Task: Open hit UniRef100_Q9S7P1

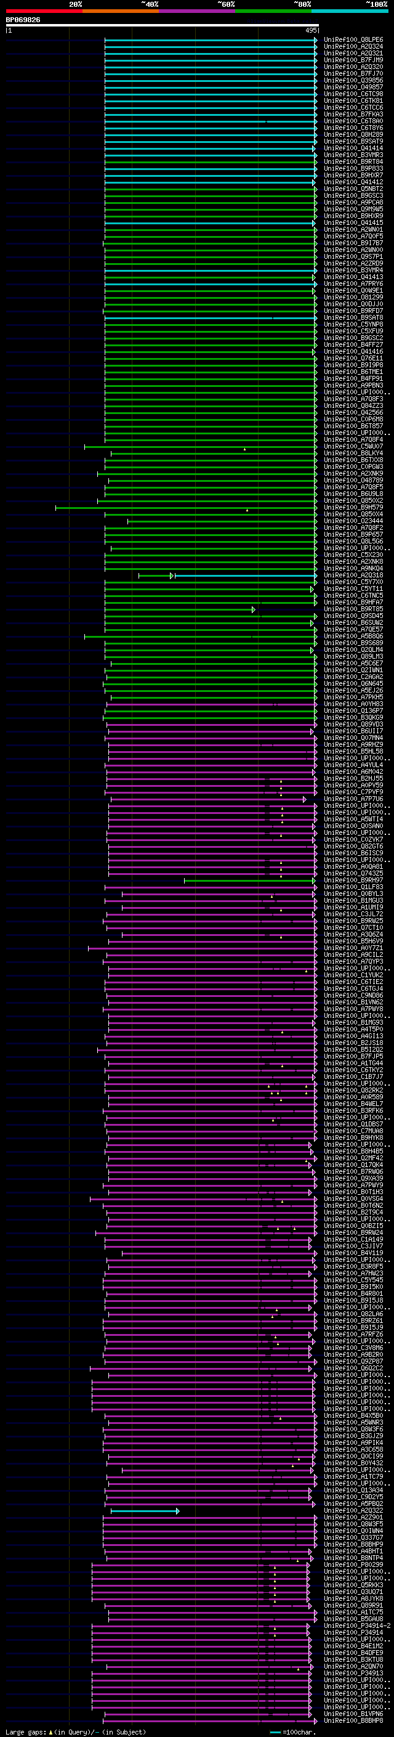Action: (353, 256)
